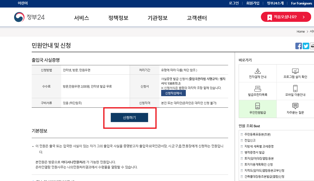Open 프로그램 설치 확인 monitor icon
Image resolution: width=314 pixels, height=181 pixels.
click(x=295, y=71)
